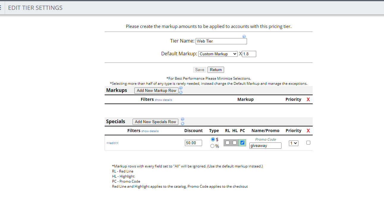Click the Specials red X column header
Image resolution: width=384 pixels, height=210 pixels.
308,131
